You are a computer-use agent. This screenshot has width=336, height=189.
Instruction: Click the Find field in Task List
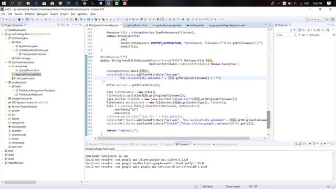(286, 35)
